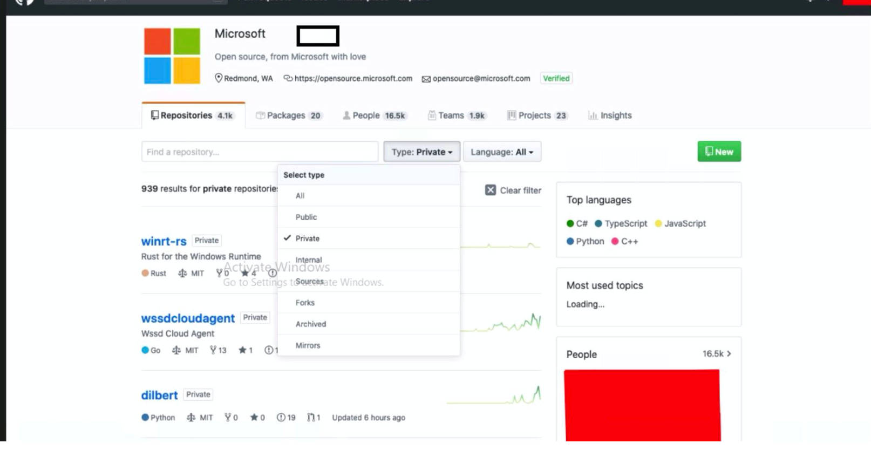
Task: Open the Language: All dropdown
Action: click(502, 152)
